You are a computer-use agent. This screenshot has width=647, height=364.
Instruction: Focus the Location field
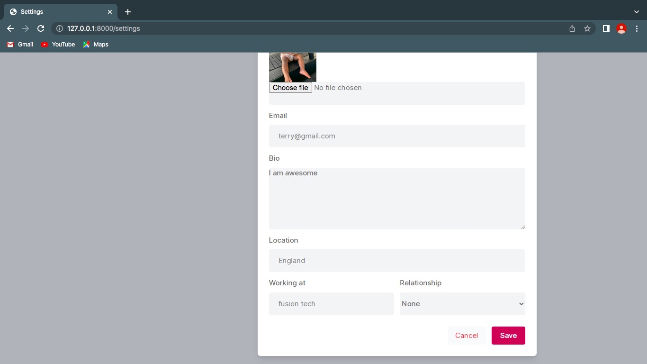[x=397, y=261]
